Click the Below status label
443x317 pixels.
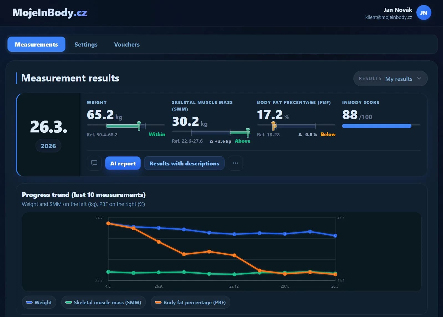pos(328,134)
